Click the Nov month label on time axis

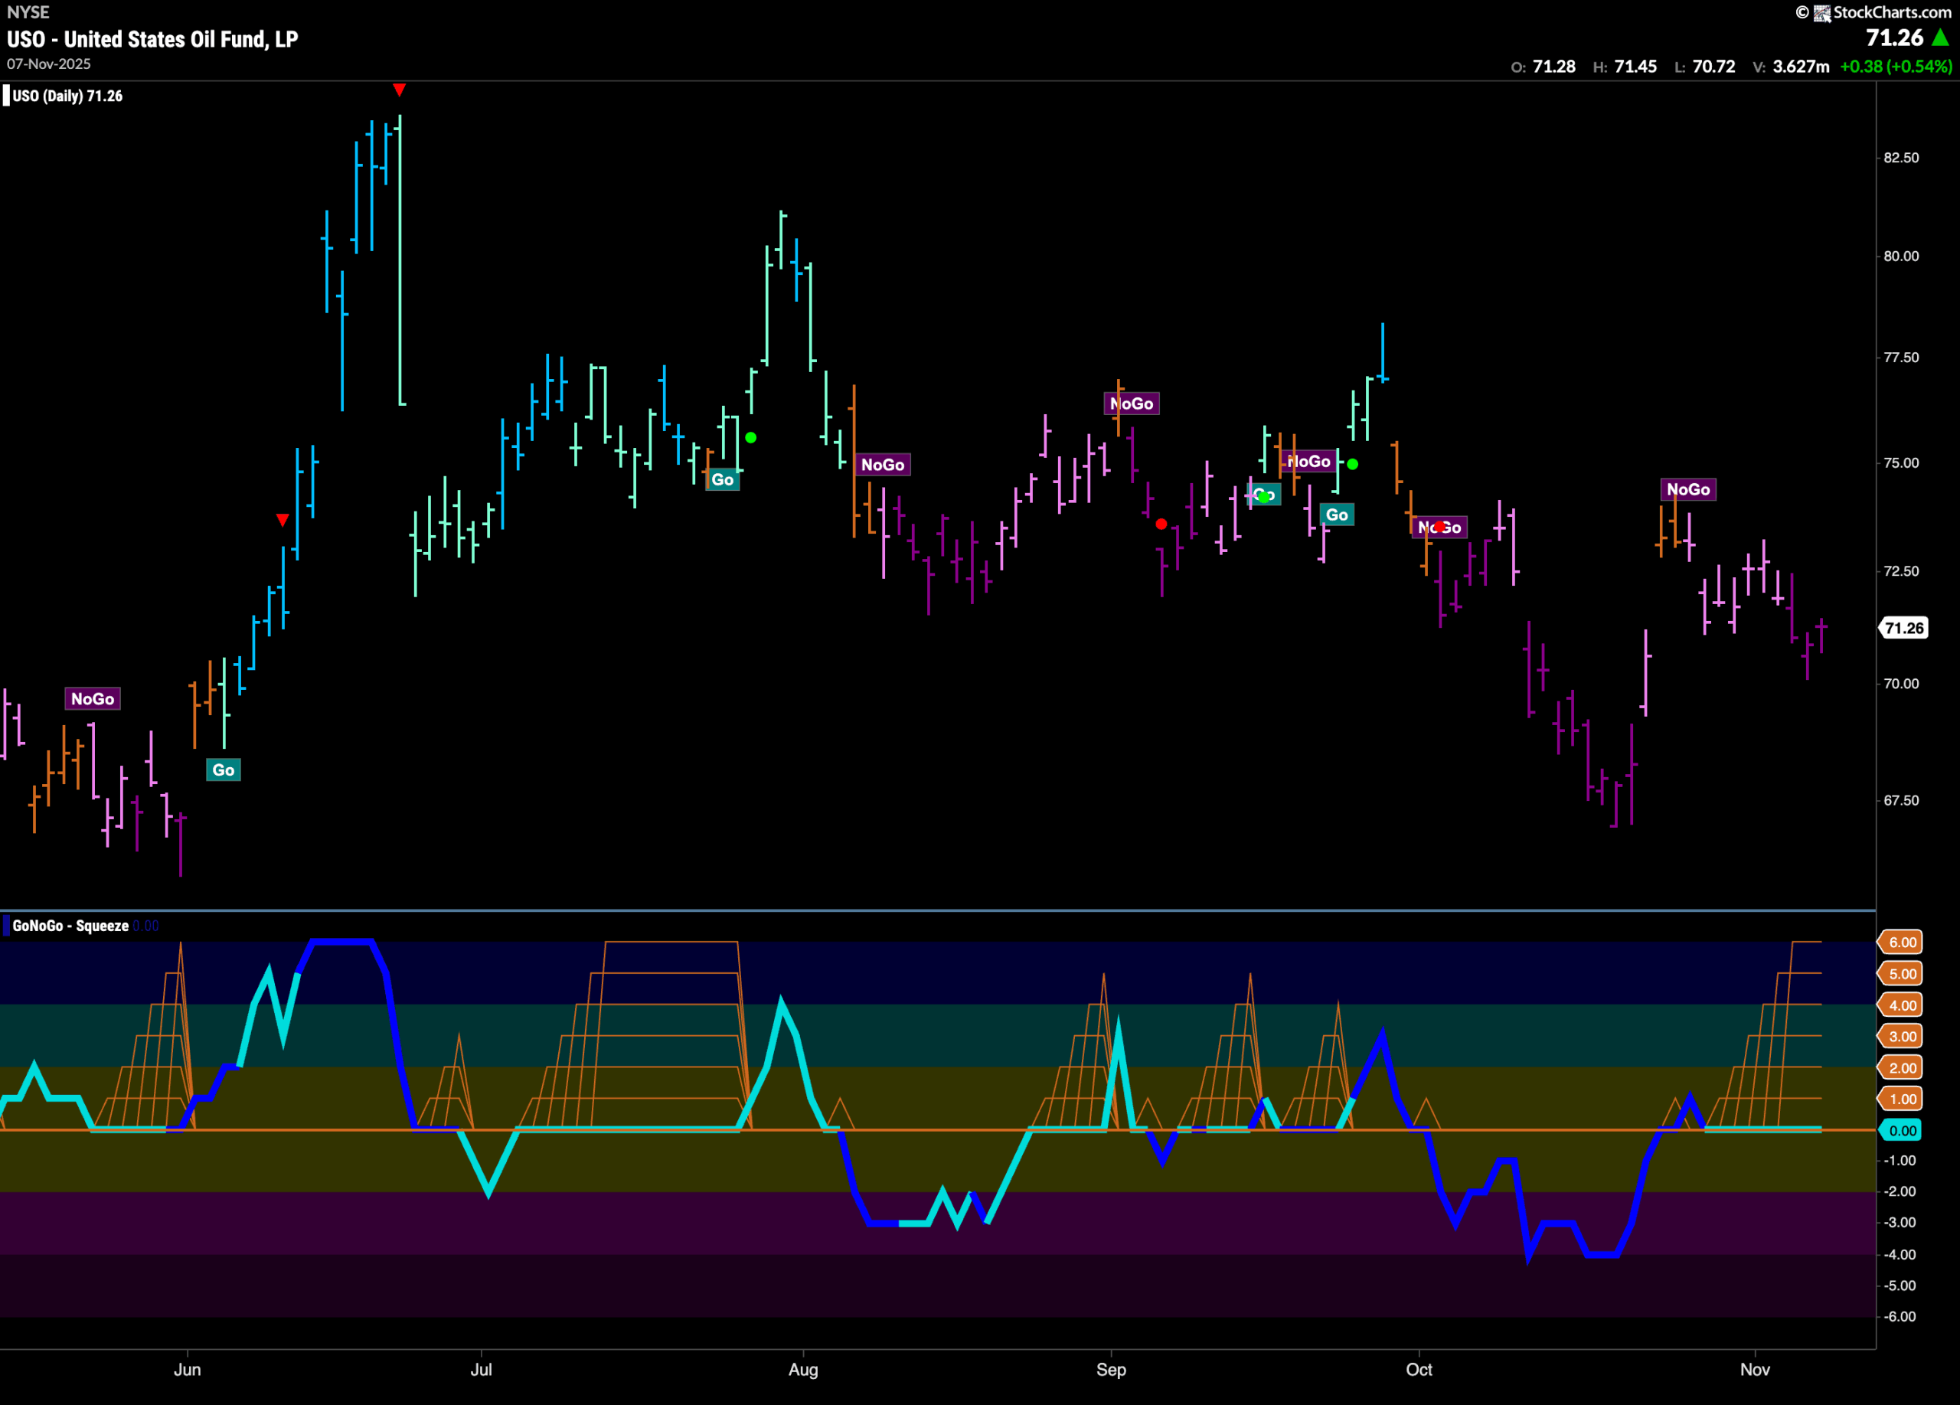(1755, 1370)
